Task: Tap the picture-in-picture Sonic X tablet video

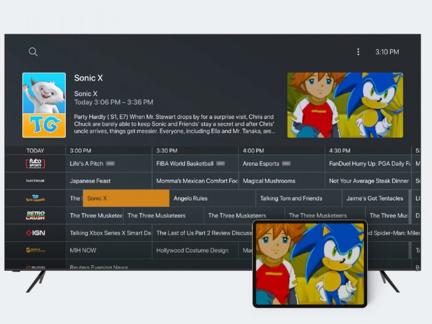Action: click(310, 264)
